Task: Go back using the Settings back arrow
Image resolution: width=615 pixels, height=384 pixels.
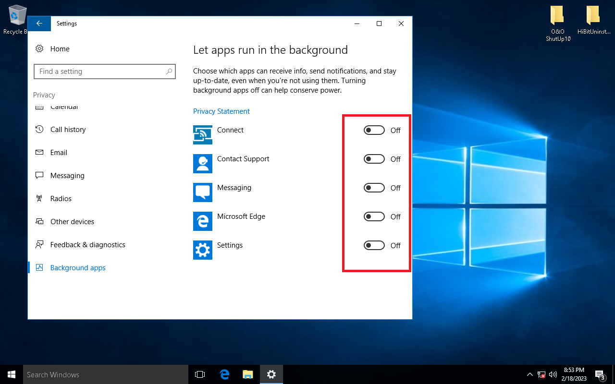Action: tap(39, 24)
